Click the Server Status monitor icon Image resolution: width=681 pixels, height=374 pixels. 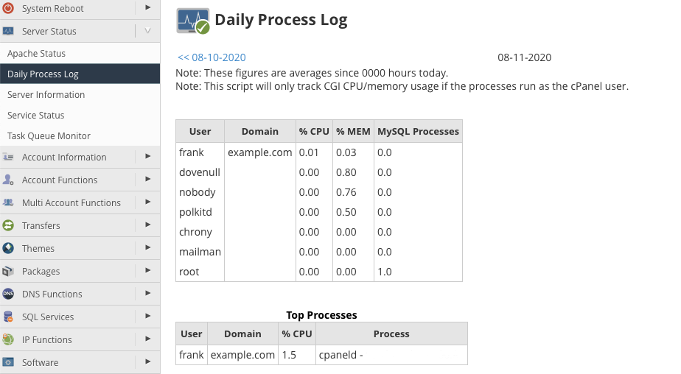tap(8, 32)
